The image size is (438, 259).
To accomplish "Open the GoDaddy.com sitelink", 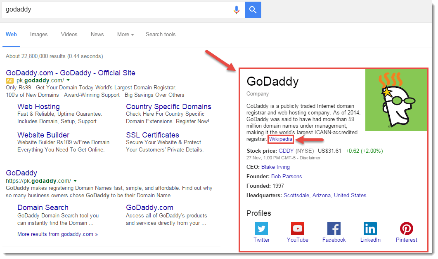I will pyautogui.click(x=149, y=208).
